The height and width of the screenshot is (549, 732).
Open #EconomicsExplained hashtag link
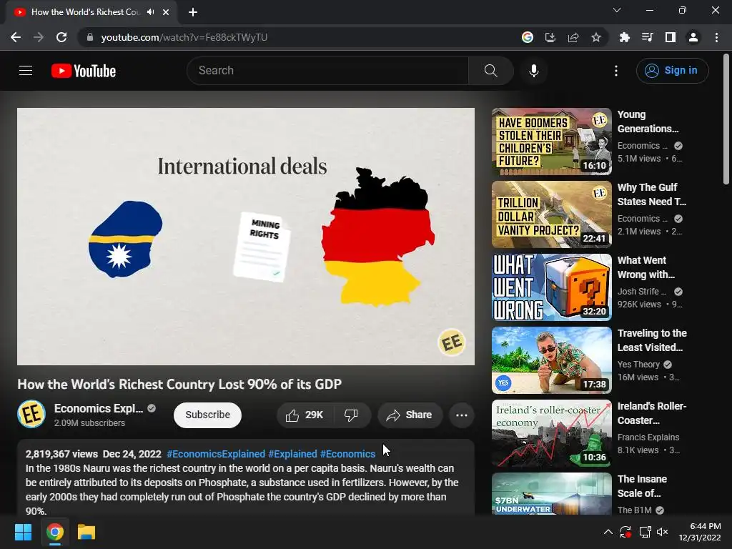pyautogui.click(x=216, y=454)
